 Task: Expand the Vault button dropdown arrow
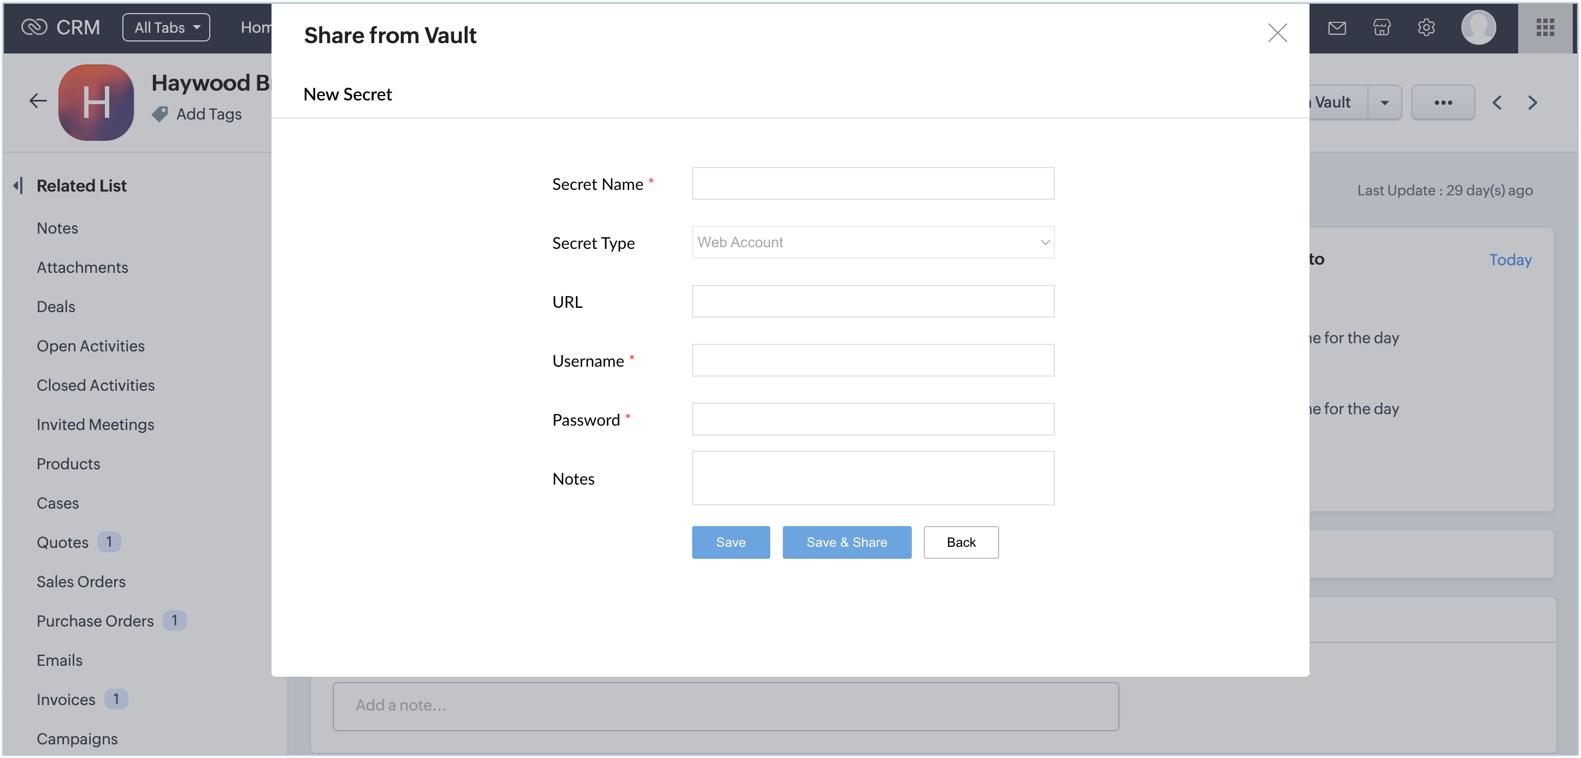[x=1384, y=103]
